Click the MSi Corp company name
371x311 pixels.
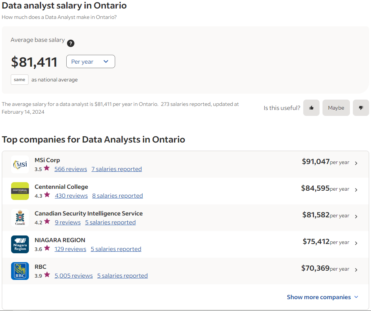47,160
